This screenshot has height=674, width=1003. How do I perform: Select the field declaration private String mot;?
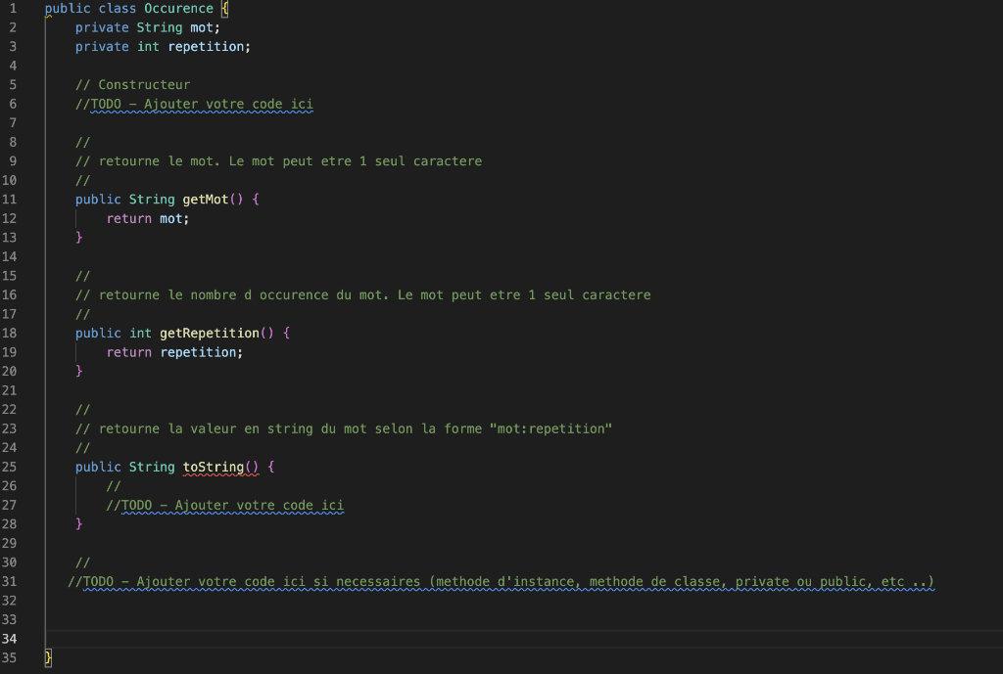147,26
